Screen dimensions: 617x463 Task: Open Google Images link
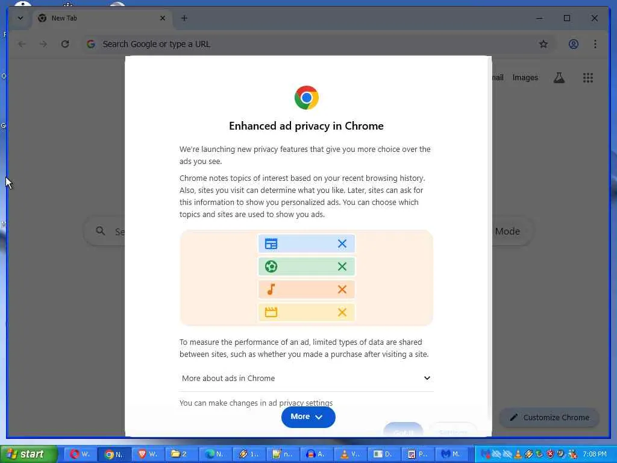pyautogui.click(x=525, y=78)
